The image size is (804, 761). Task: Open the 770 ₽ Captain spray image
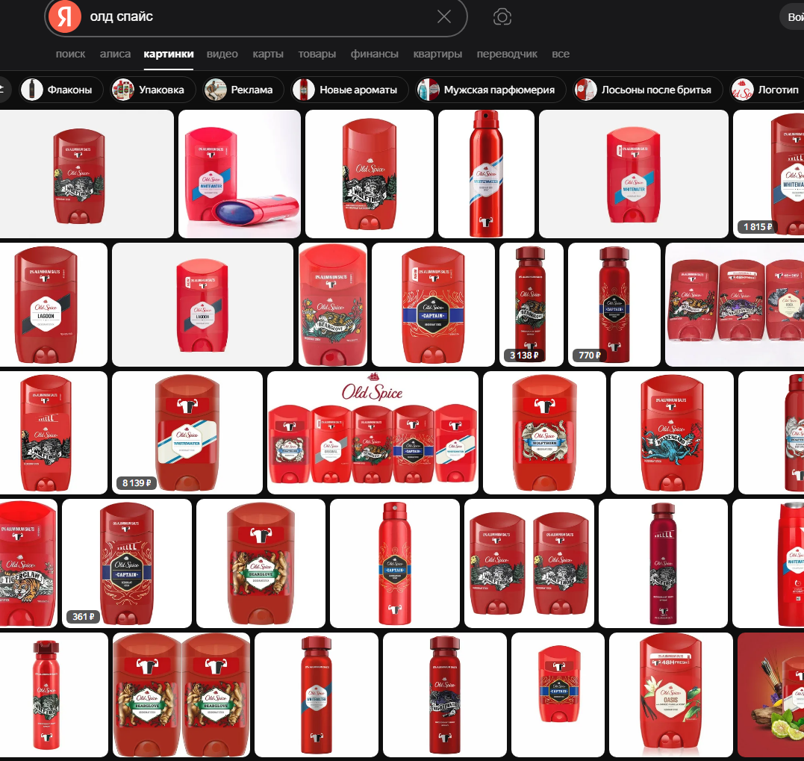(x=614, y=305)
